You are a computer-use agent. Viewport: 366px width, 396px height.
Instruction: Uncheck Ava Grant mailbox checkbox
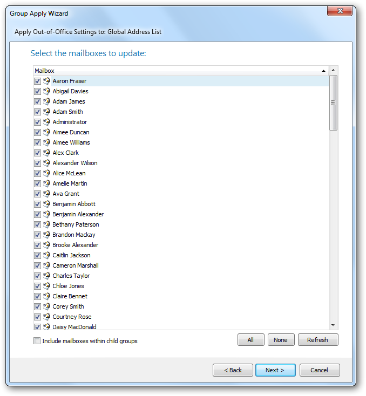point(37,194)
